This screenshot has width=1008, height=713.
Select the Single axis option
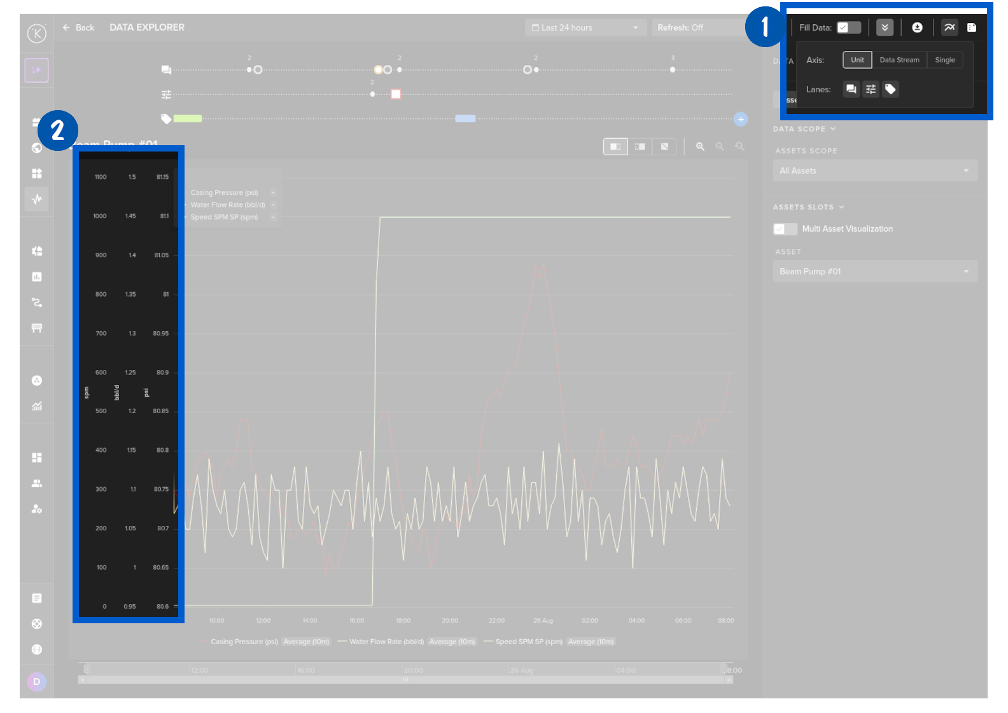pos(944,60)
